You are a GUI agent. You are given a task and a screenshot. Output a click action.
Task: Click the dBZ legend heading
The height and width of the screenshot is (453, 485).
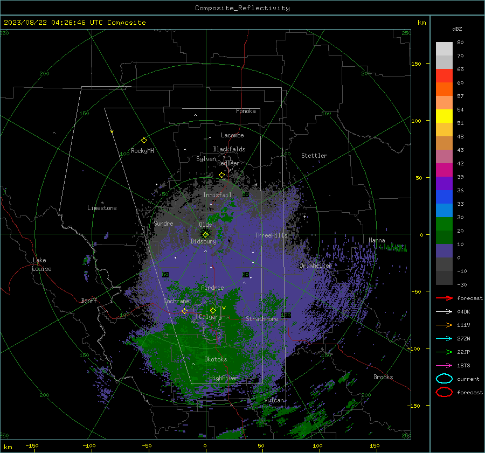point(457,29)
